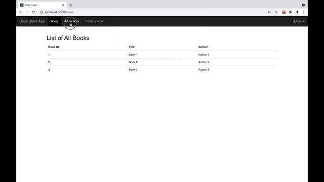324x182 pixels.
Task: Go back with the browser back arrow
Action: click(21, 12)
